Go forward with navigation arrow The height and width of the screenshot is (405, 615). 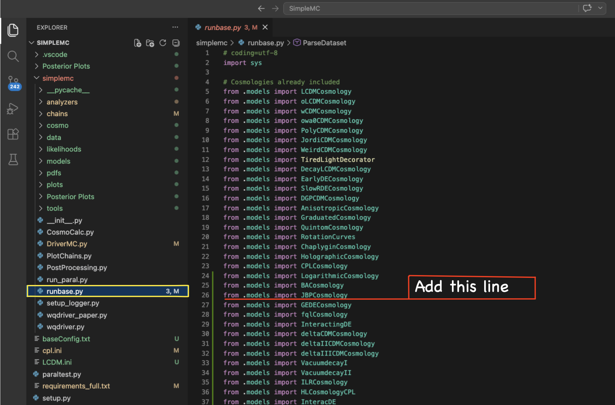pyautogui.click(x=275, y=8)
